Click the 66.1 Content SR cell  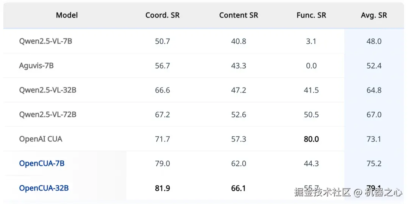click(239, 188)
